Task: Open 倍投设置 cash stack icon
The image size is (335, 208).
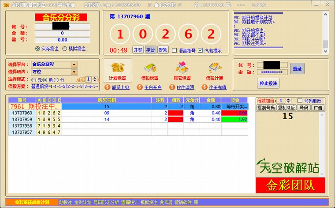Action: click(x=149, y=68)
